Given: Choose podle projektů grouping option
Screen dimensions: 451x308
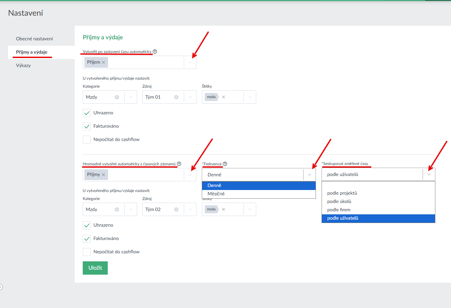Looking at the screenshot, I should [x=342, y=193].
